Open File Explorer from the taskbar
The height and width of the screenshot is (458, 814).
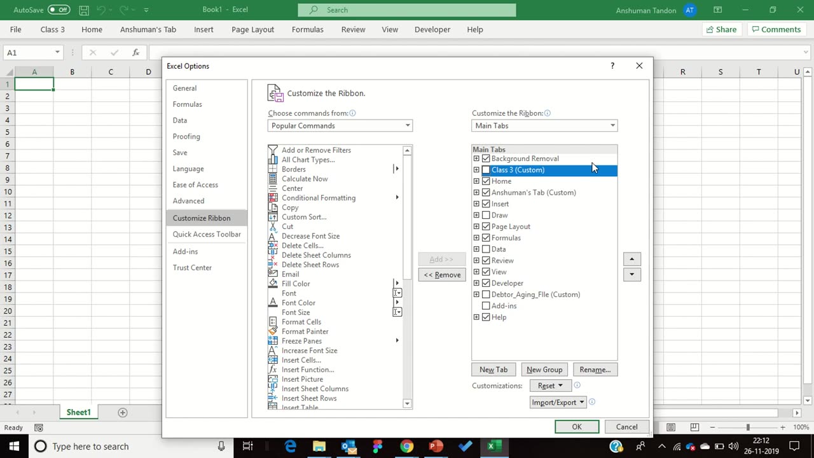coord(319,446)
